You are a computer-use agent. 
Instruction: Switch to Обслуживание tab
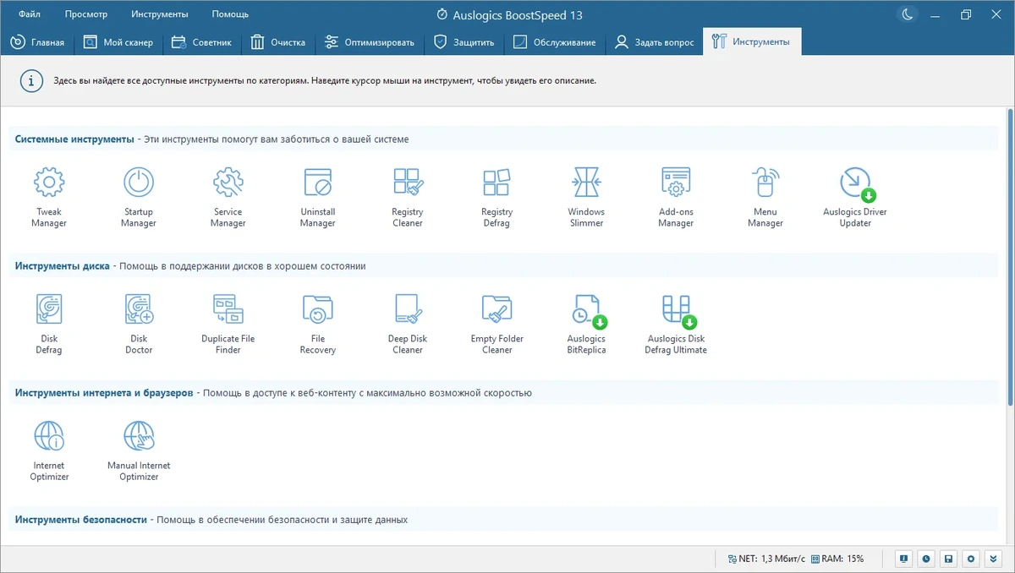(554, 42)
